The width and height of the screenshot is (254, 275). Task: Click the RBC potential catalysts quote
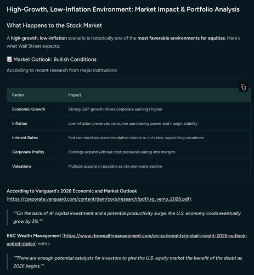[x=128, y=262]
